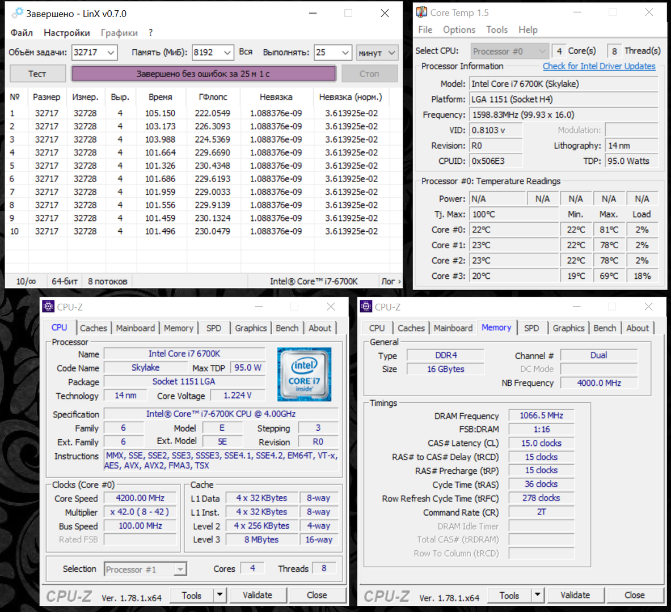The image size is (671, 612).
Task: Expand the Память (МиБ) combo box
Action: (x=227, y=53)
